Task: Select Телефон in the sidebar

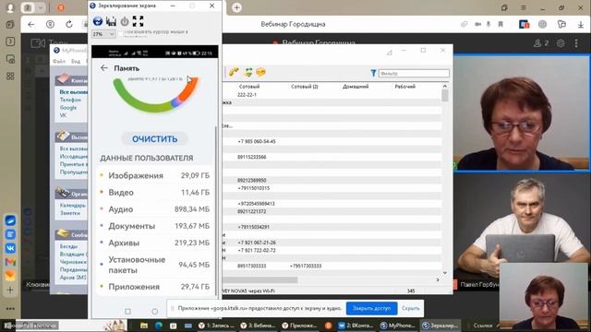Action: pos(70,100)
